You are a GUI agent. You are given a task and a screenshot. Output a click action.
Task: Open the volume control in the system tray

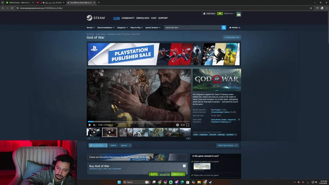coord(316,182)
